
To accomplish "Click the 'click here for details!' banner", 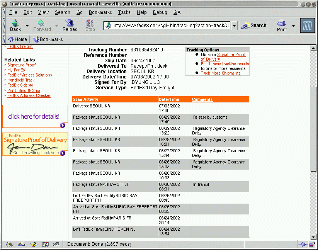I will tap(35, 116).
